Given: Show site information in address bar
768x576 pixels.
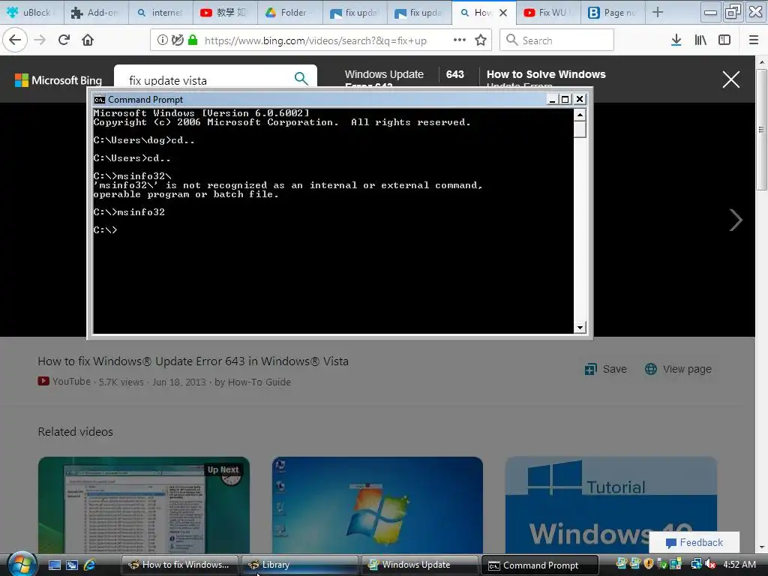Looking at the screenshot, I should click(163, 40).
